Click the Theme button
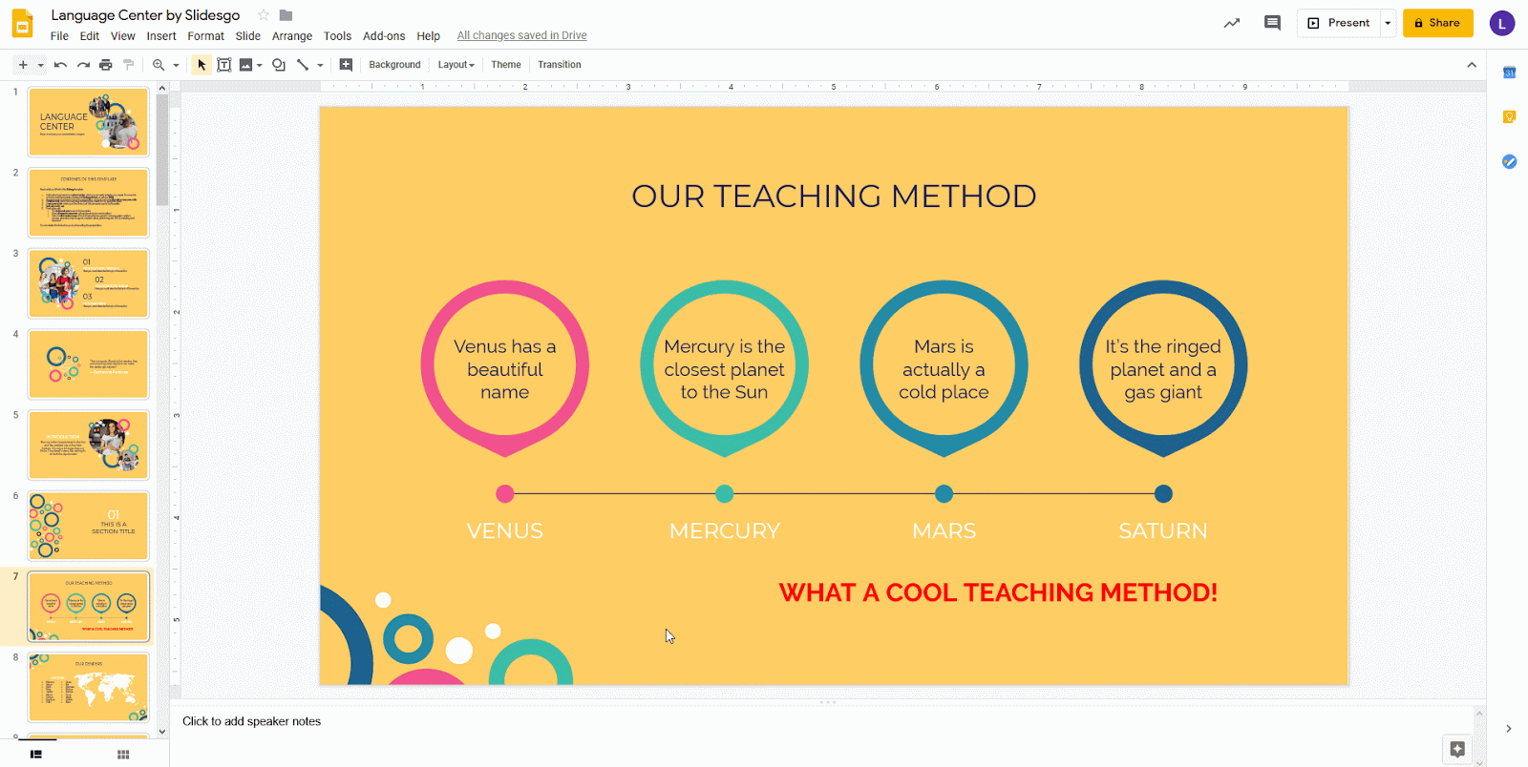The height and width of the screenshot is (767, 1528). point(506,65)
